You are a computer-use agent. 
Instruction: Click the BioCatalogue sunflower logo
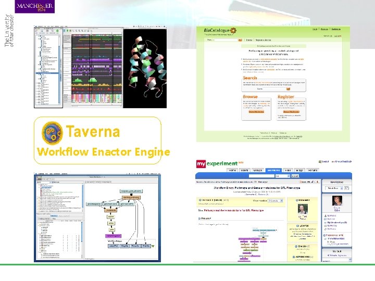[x=233, y=30]
